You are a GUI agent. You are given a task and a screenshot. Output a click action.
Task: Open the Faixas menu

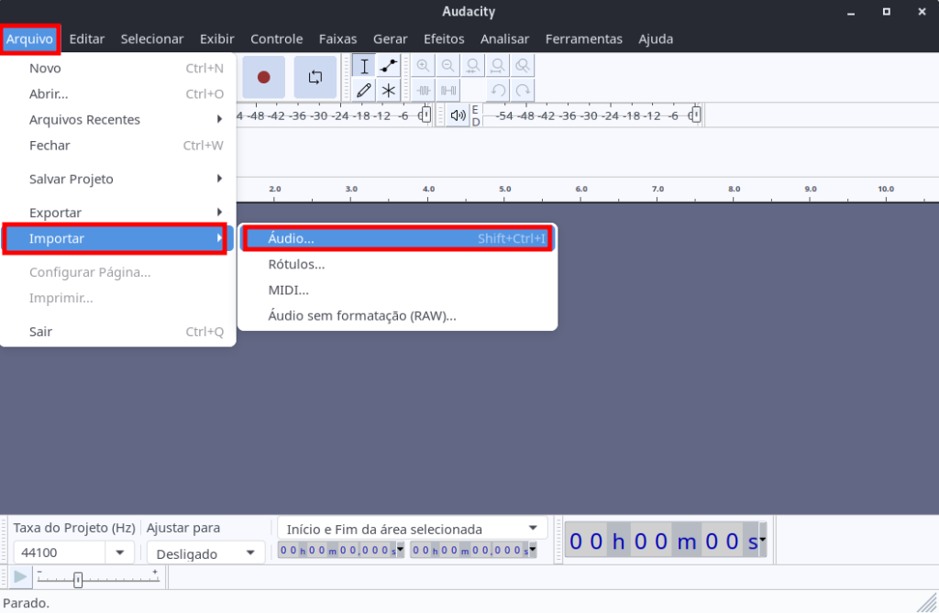coord(337,38)
